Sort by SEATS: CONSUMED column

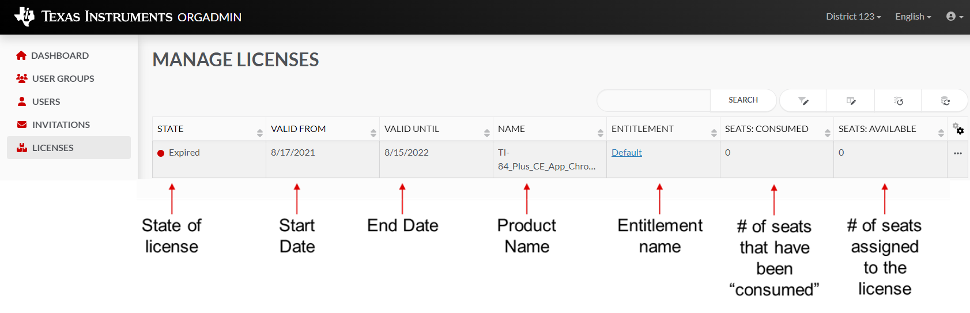point(827,133)
